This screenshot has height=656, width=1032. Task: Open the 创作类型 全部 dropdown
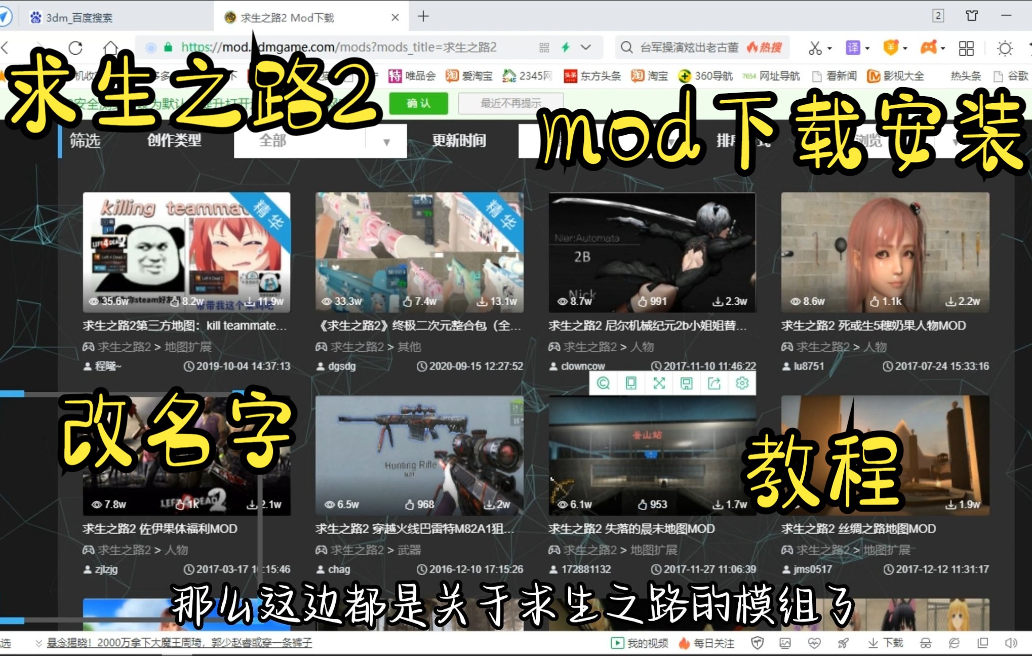pos(321,141)
